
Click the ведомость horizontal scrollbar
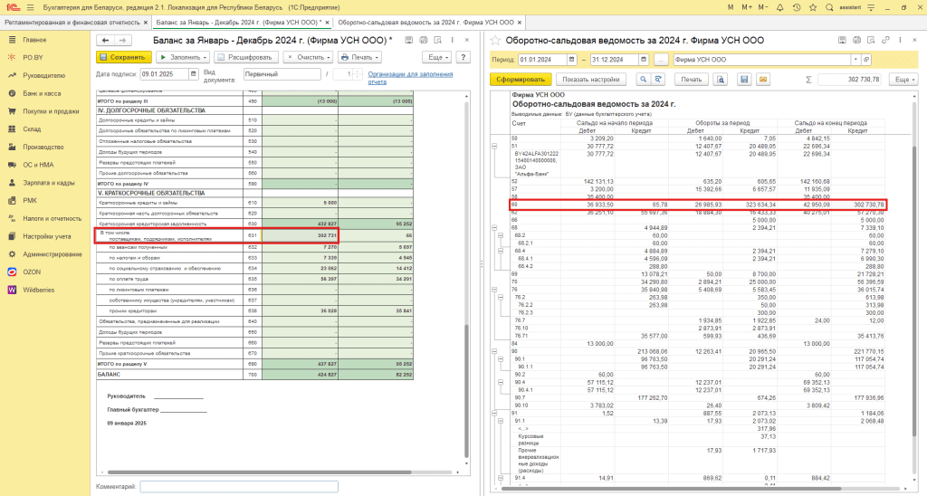coord(671,489)
